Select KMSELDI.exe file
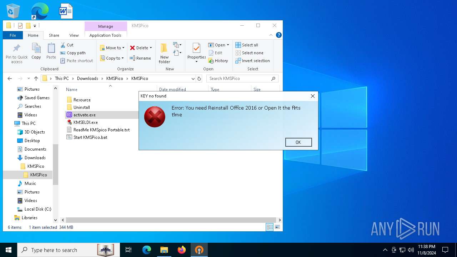The width and height of the screenshot is (457, 257). (x=85, y=122)
